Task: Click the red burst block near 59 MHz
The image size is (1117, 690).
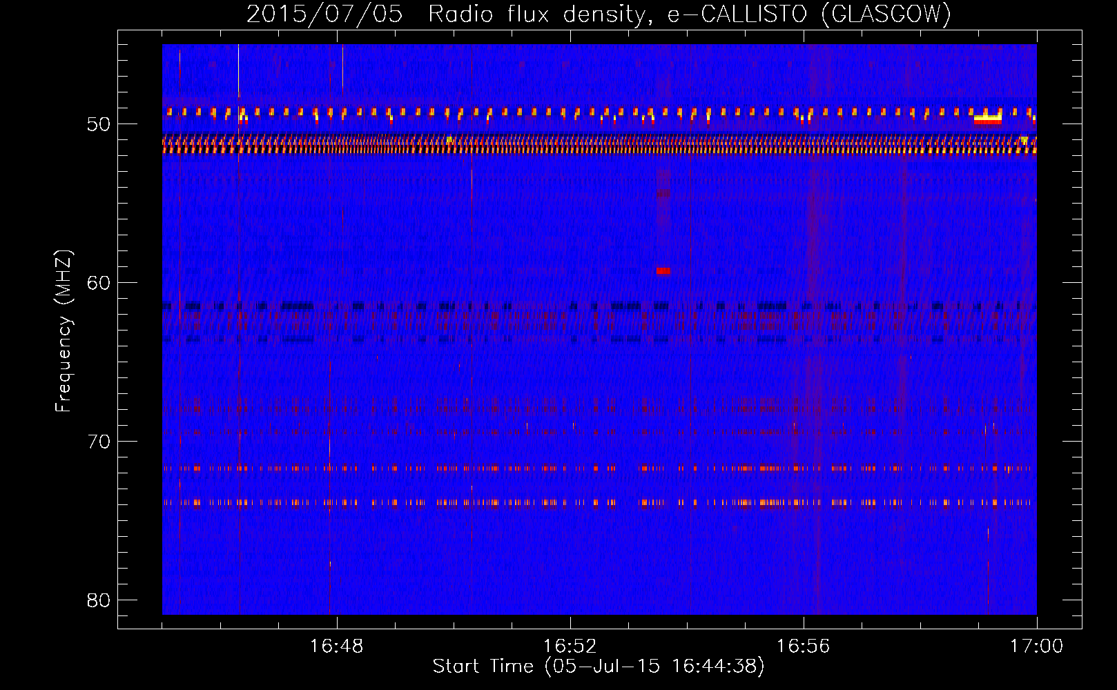Action: pyautogui.click(x=663, y=271)
